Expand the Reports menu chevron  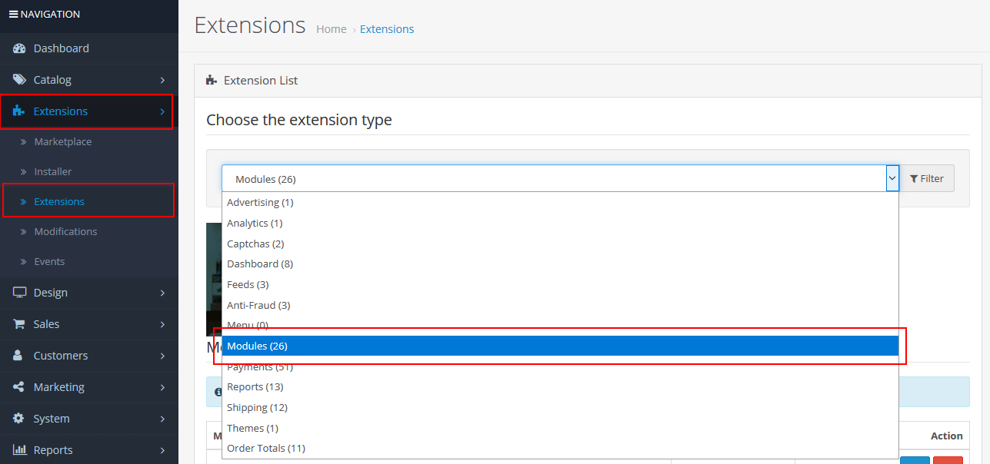(x=162, y=450)
